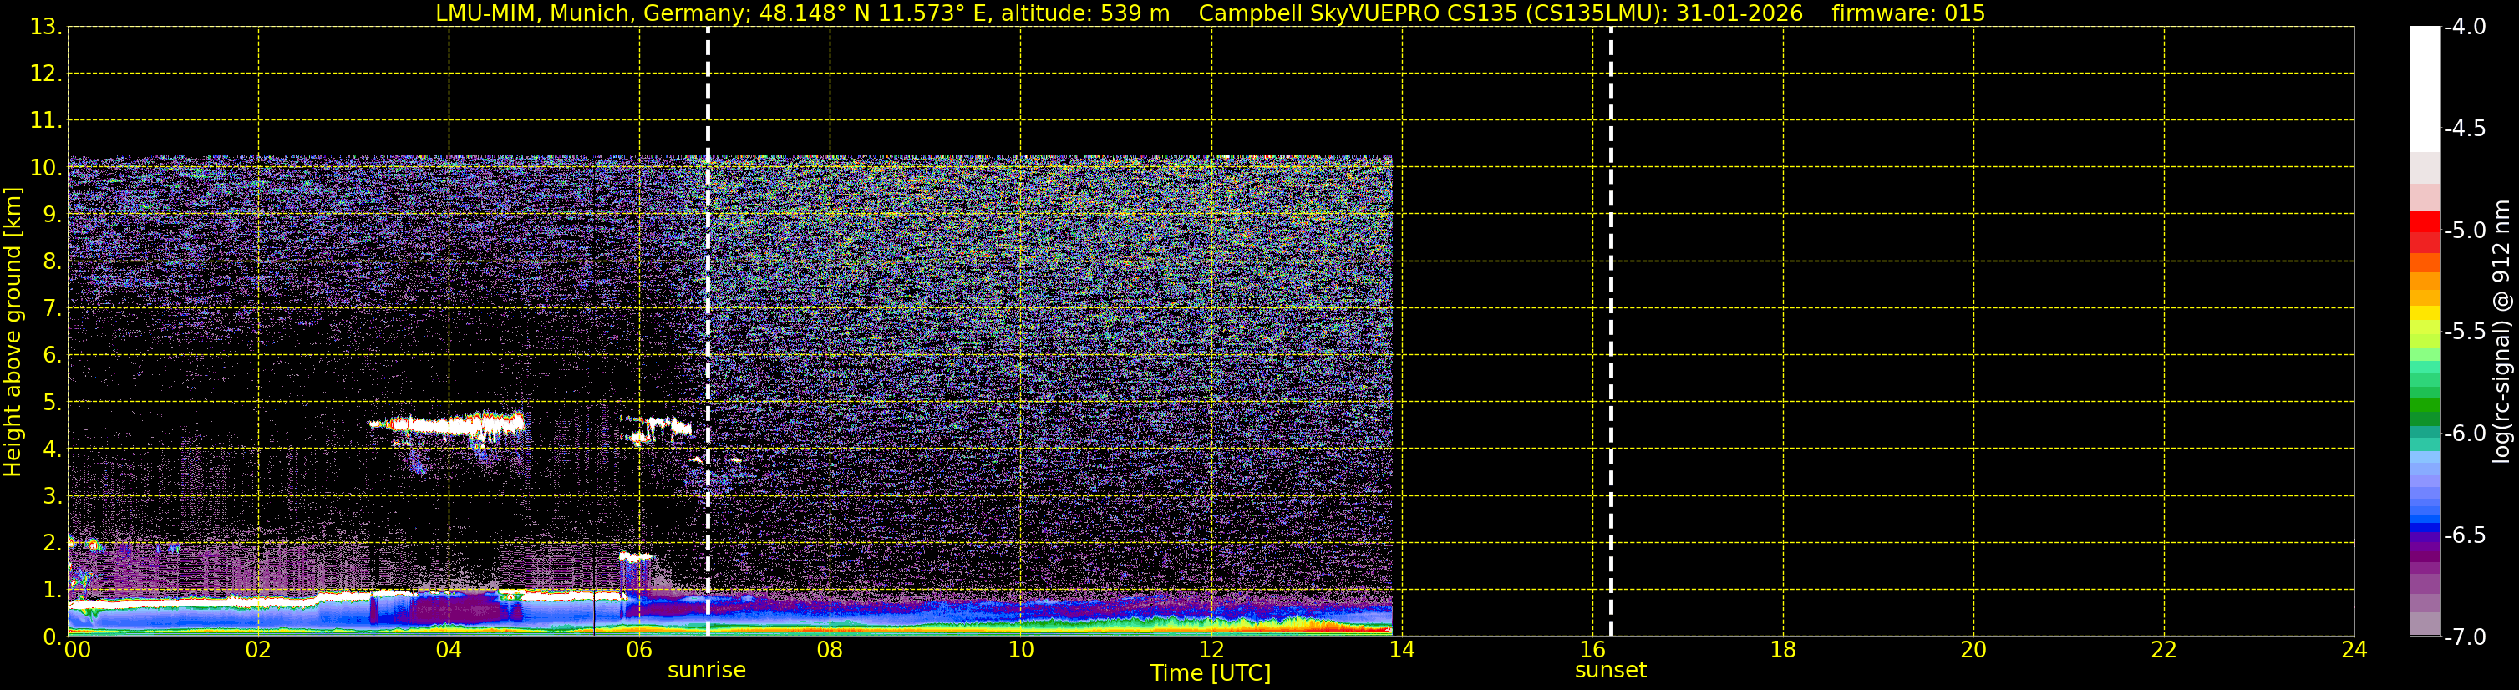
Task: Click the sunrise dashed vertical line
Action: [x=708, y=332]
